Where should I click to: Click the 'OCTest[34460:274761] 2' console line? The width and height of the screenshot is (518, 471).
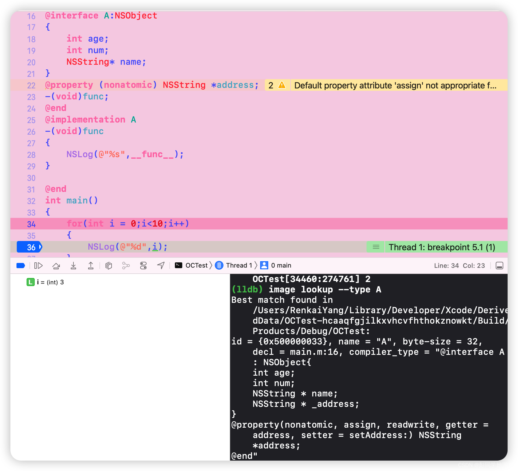coord(312,279)
